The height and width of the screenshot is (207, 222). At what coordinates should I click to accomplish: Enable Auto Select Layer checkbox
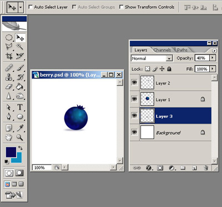(x=31, y=7)
